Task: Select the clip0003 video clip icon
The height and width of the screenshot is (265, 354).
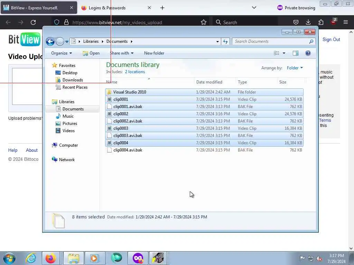Action: pyautogui.click(x=109, y=128)
